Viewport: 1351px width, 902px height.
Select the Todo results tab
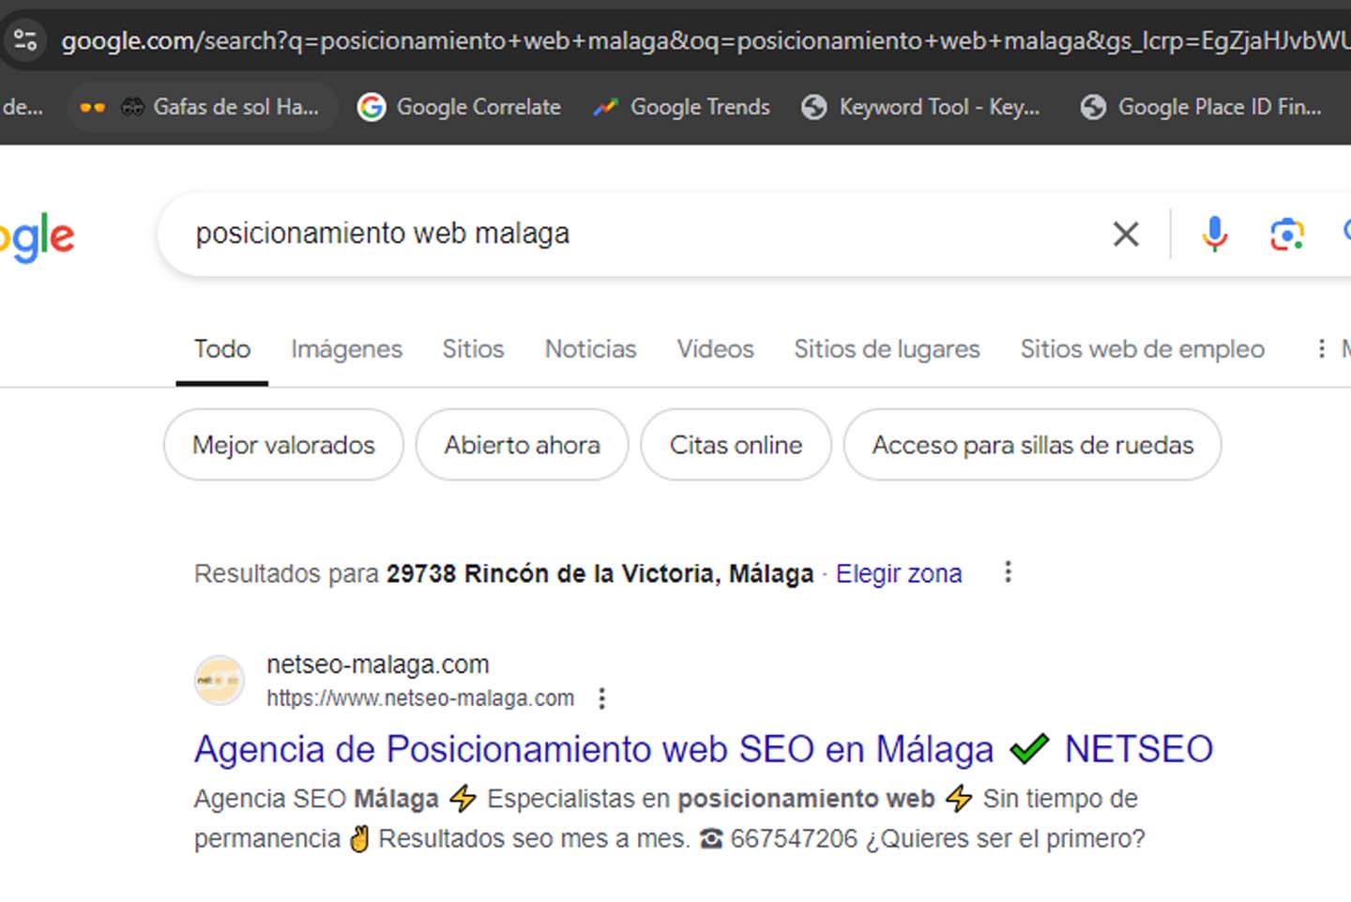click(x=222, y=349)
